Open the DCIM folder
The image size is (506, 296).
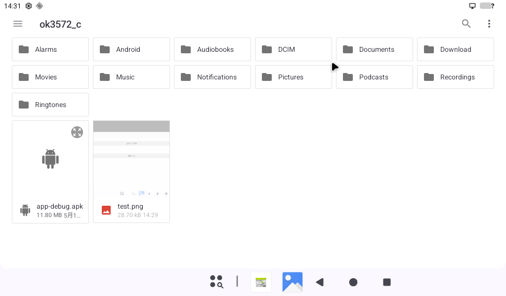[294, 49]
